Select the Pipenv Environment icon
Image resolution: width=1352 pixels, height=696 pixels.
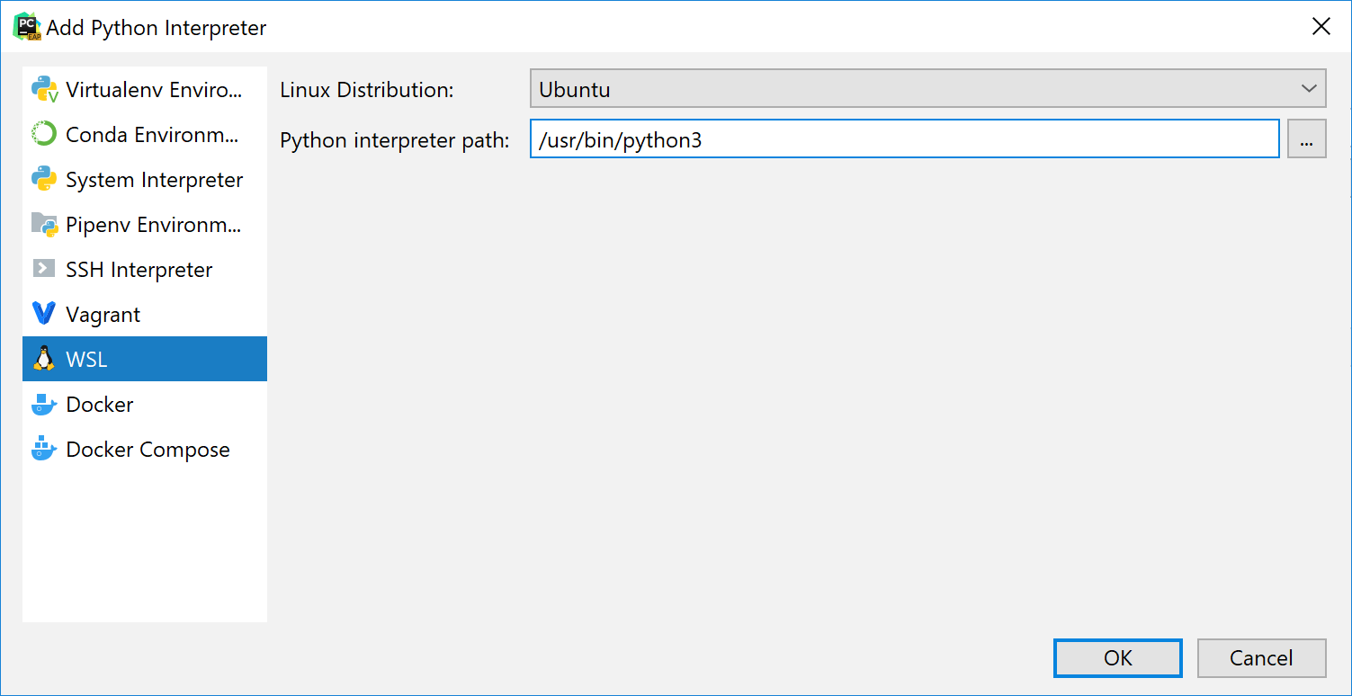pyautogui.click(x=44, y=224)
